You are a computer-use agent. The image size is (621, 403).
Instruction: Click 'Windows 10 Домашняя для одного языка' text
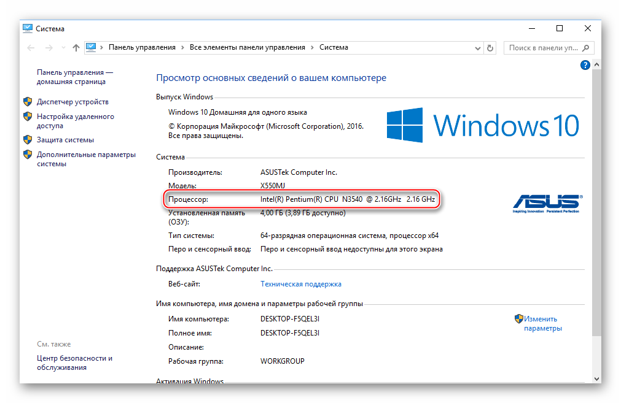tap(238, 112)
